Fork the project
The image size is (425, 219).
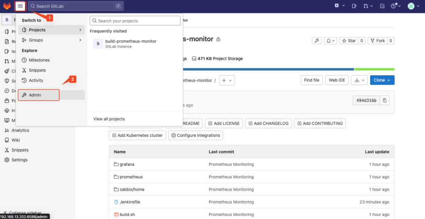pos(378,41)
